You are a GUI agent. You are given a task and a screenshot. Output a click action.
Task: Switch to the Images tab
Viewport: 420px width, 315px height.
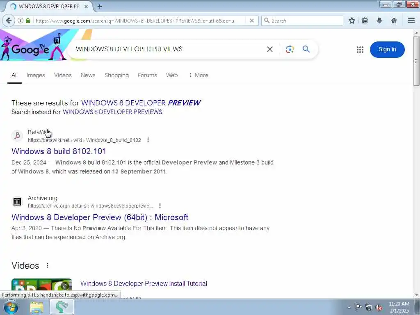[36, 75]
